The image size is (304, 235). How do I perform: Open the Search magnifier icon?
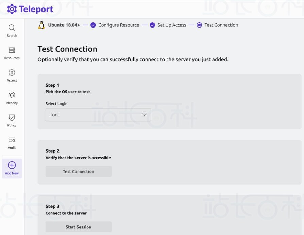tap(12, 28)
